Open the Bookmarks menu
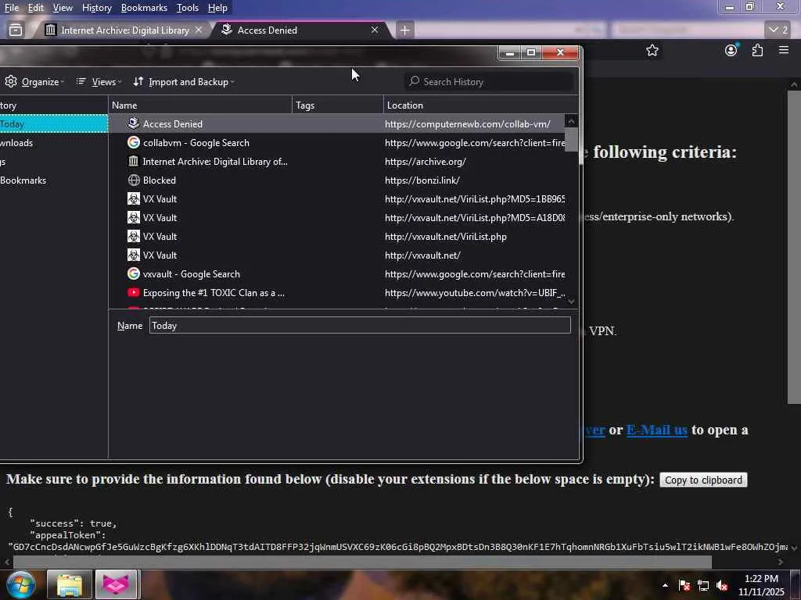 tap(144, 8)
